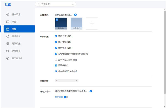Open 高级设置 section
This screenshot has width=166, height=108.
click(19, 44)
